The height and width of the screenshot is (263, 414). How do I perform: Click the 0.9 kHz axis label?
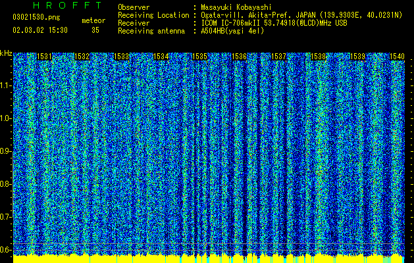click(x=5, y=151)
